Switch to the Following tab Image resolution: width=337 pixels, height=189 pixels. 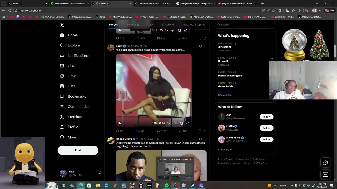tap(133, 25)
